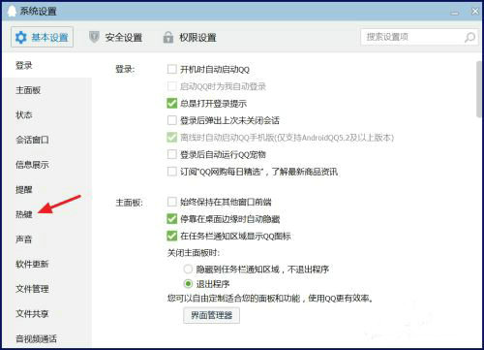The width and height of the screenshot is (484, 350).
Task: Enable 登录后弹出上次未关闭会话
Action: click(x=172, y=120)
